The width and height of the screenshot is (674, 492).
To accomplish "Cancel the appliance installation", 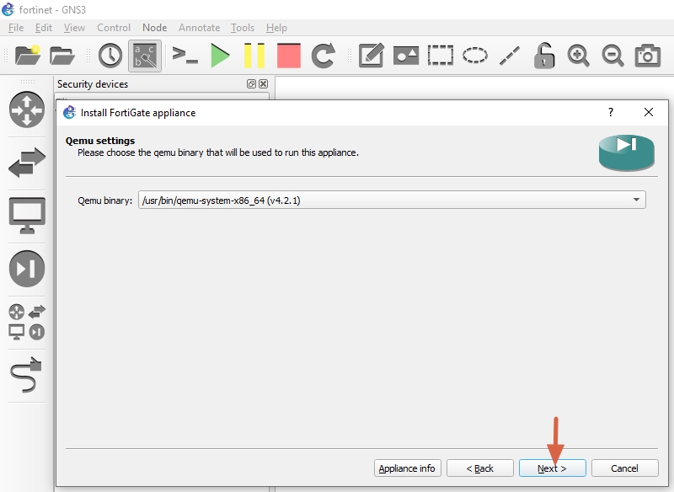I will [x=624, y=468].
